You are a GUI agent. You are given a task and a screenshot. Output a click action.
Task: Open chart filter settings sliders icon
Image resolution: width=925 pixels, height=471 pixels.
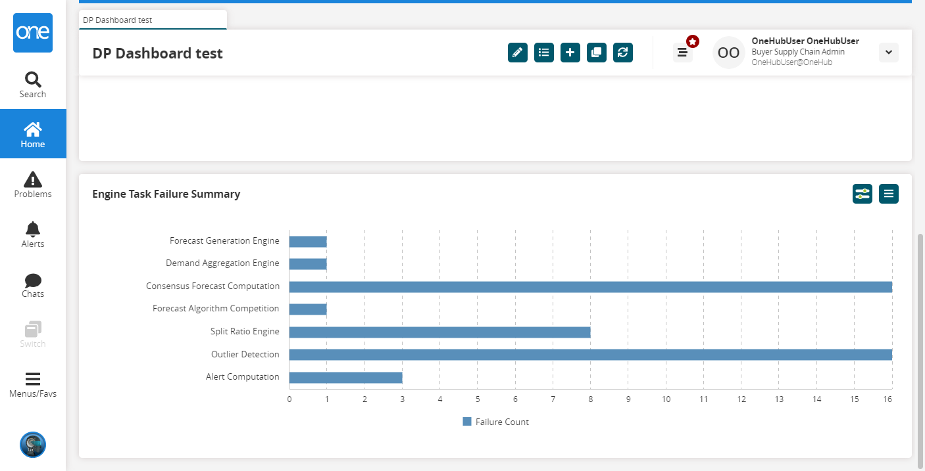click(x=862, y=194)
